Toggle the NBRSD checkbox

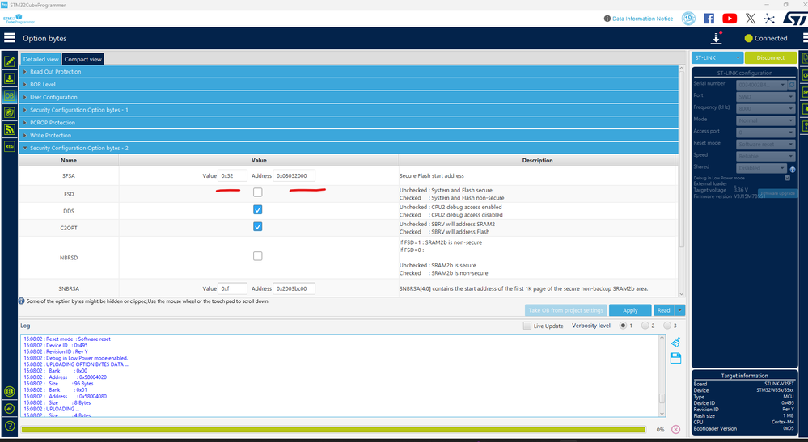[x=258, y=255]
